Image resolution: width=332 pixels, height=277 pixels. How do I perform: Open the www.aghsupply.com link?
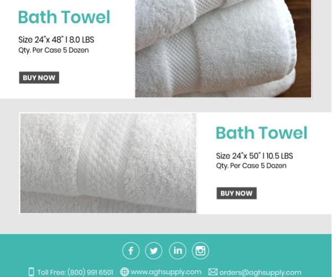pos(166,271)
